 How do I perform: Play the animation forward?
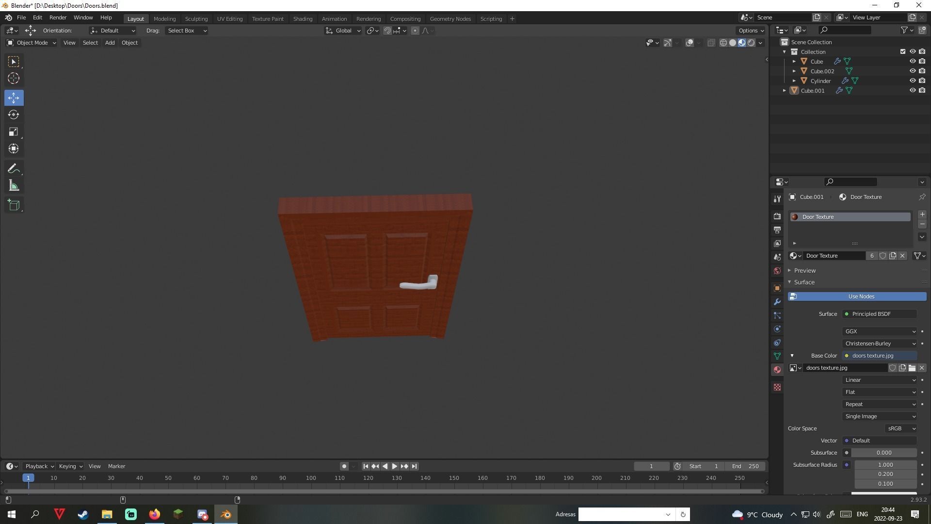(394, 466)
